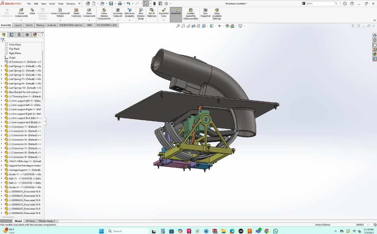Open Chrome from the taskbar
The height and width of the screenshot is (234, 377).
pyautogui.click(x=267, y=231)
